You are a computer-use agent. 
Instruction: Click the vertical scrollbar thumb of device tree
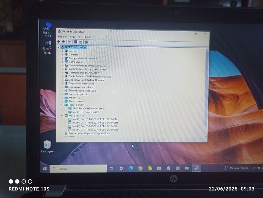(x=207, y=88)
